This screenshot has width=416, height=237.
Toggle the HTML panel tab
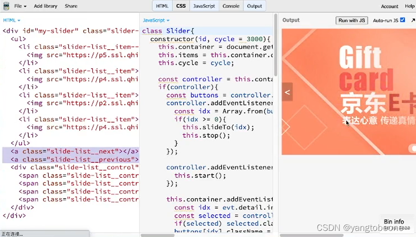coord(162,6)
